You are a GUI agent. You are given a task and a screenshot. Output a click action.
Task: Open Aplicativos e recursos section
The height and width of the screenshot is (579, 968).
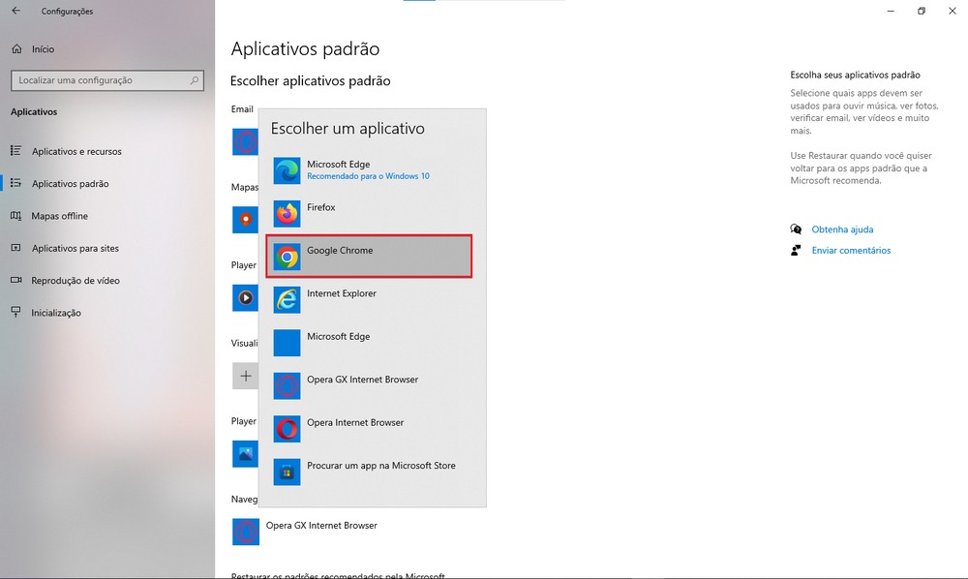76,151
